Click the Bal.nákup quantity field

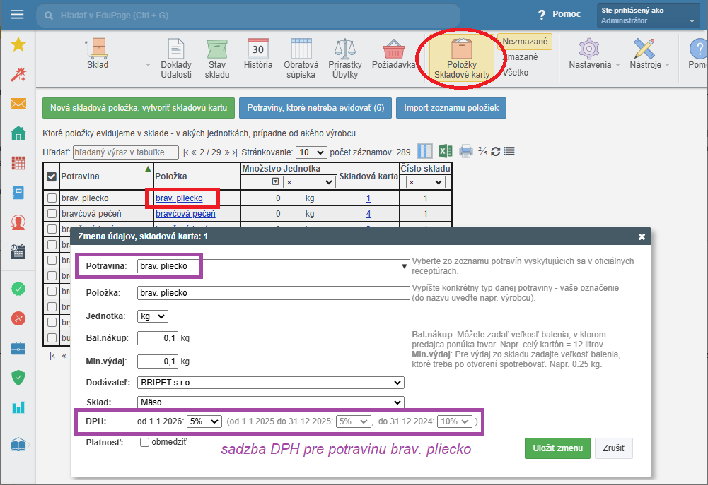click(x=157, y=339)
